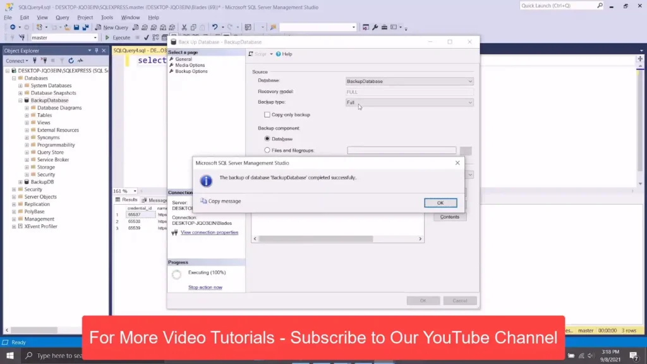Open the Window menu
The height and width of the screenshot is (364, 647).
[x=130, y=17]
